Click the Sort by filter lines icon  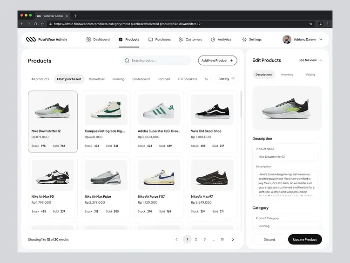[x=233, y=79]
